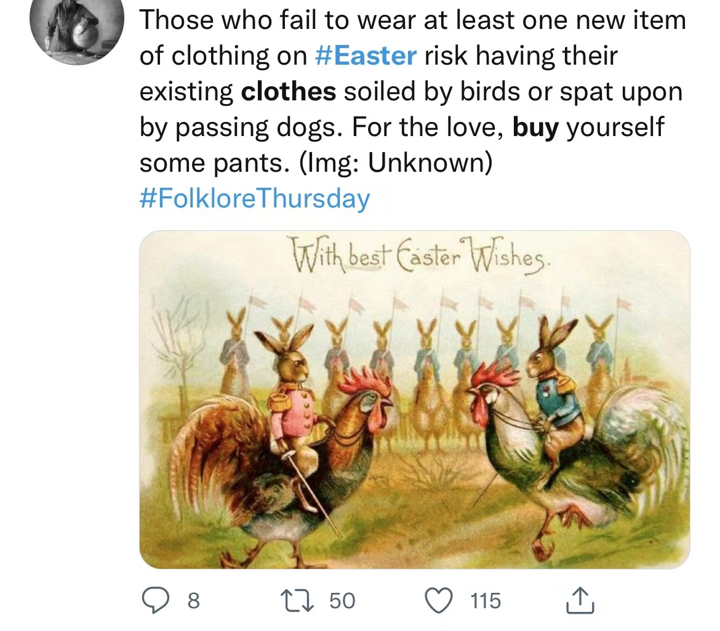Click the bold word clothes
This screenshot has height=631, width=720.
click(289, 91)
